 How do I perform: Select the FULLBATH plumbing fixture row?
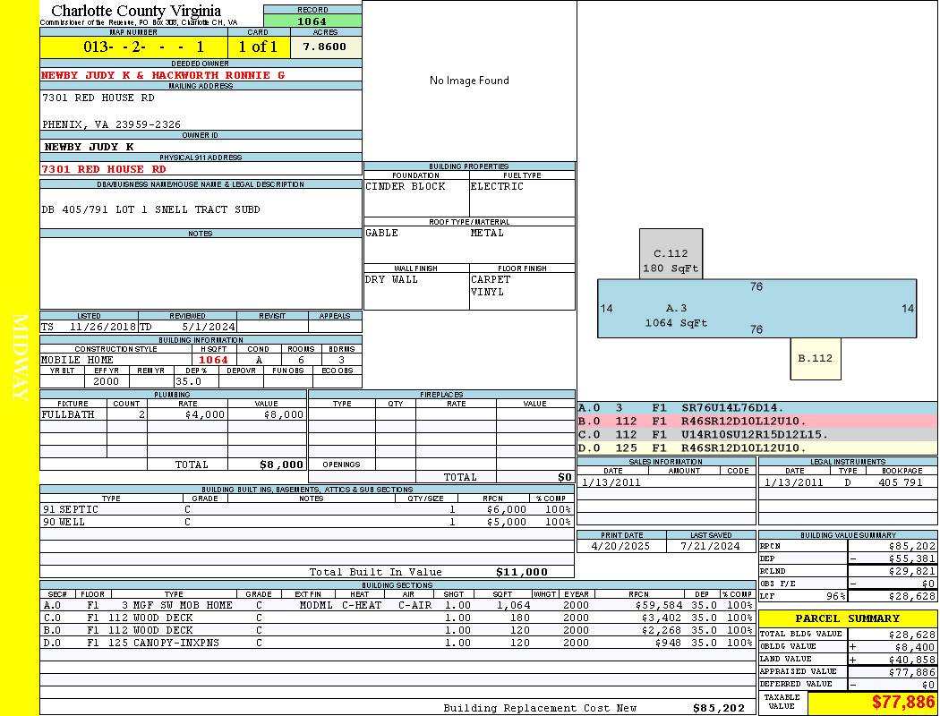[x=173, y=415]
